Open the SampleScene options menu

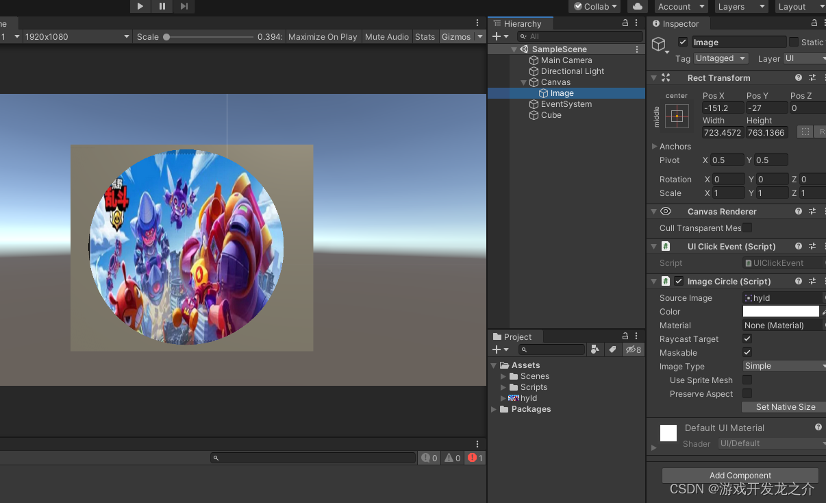click(x=637, y=49)
